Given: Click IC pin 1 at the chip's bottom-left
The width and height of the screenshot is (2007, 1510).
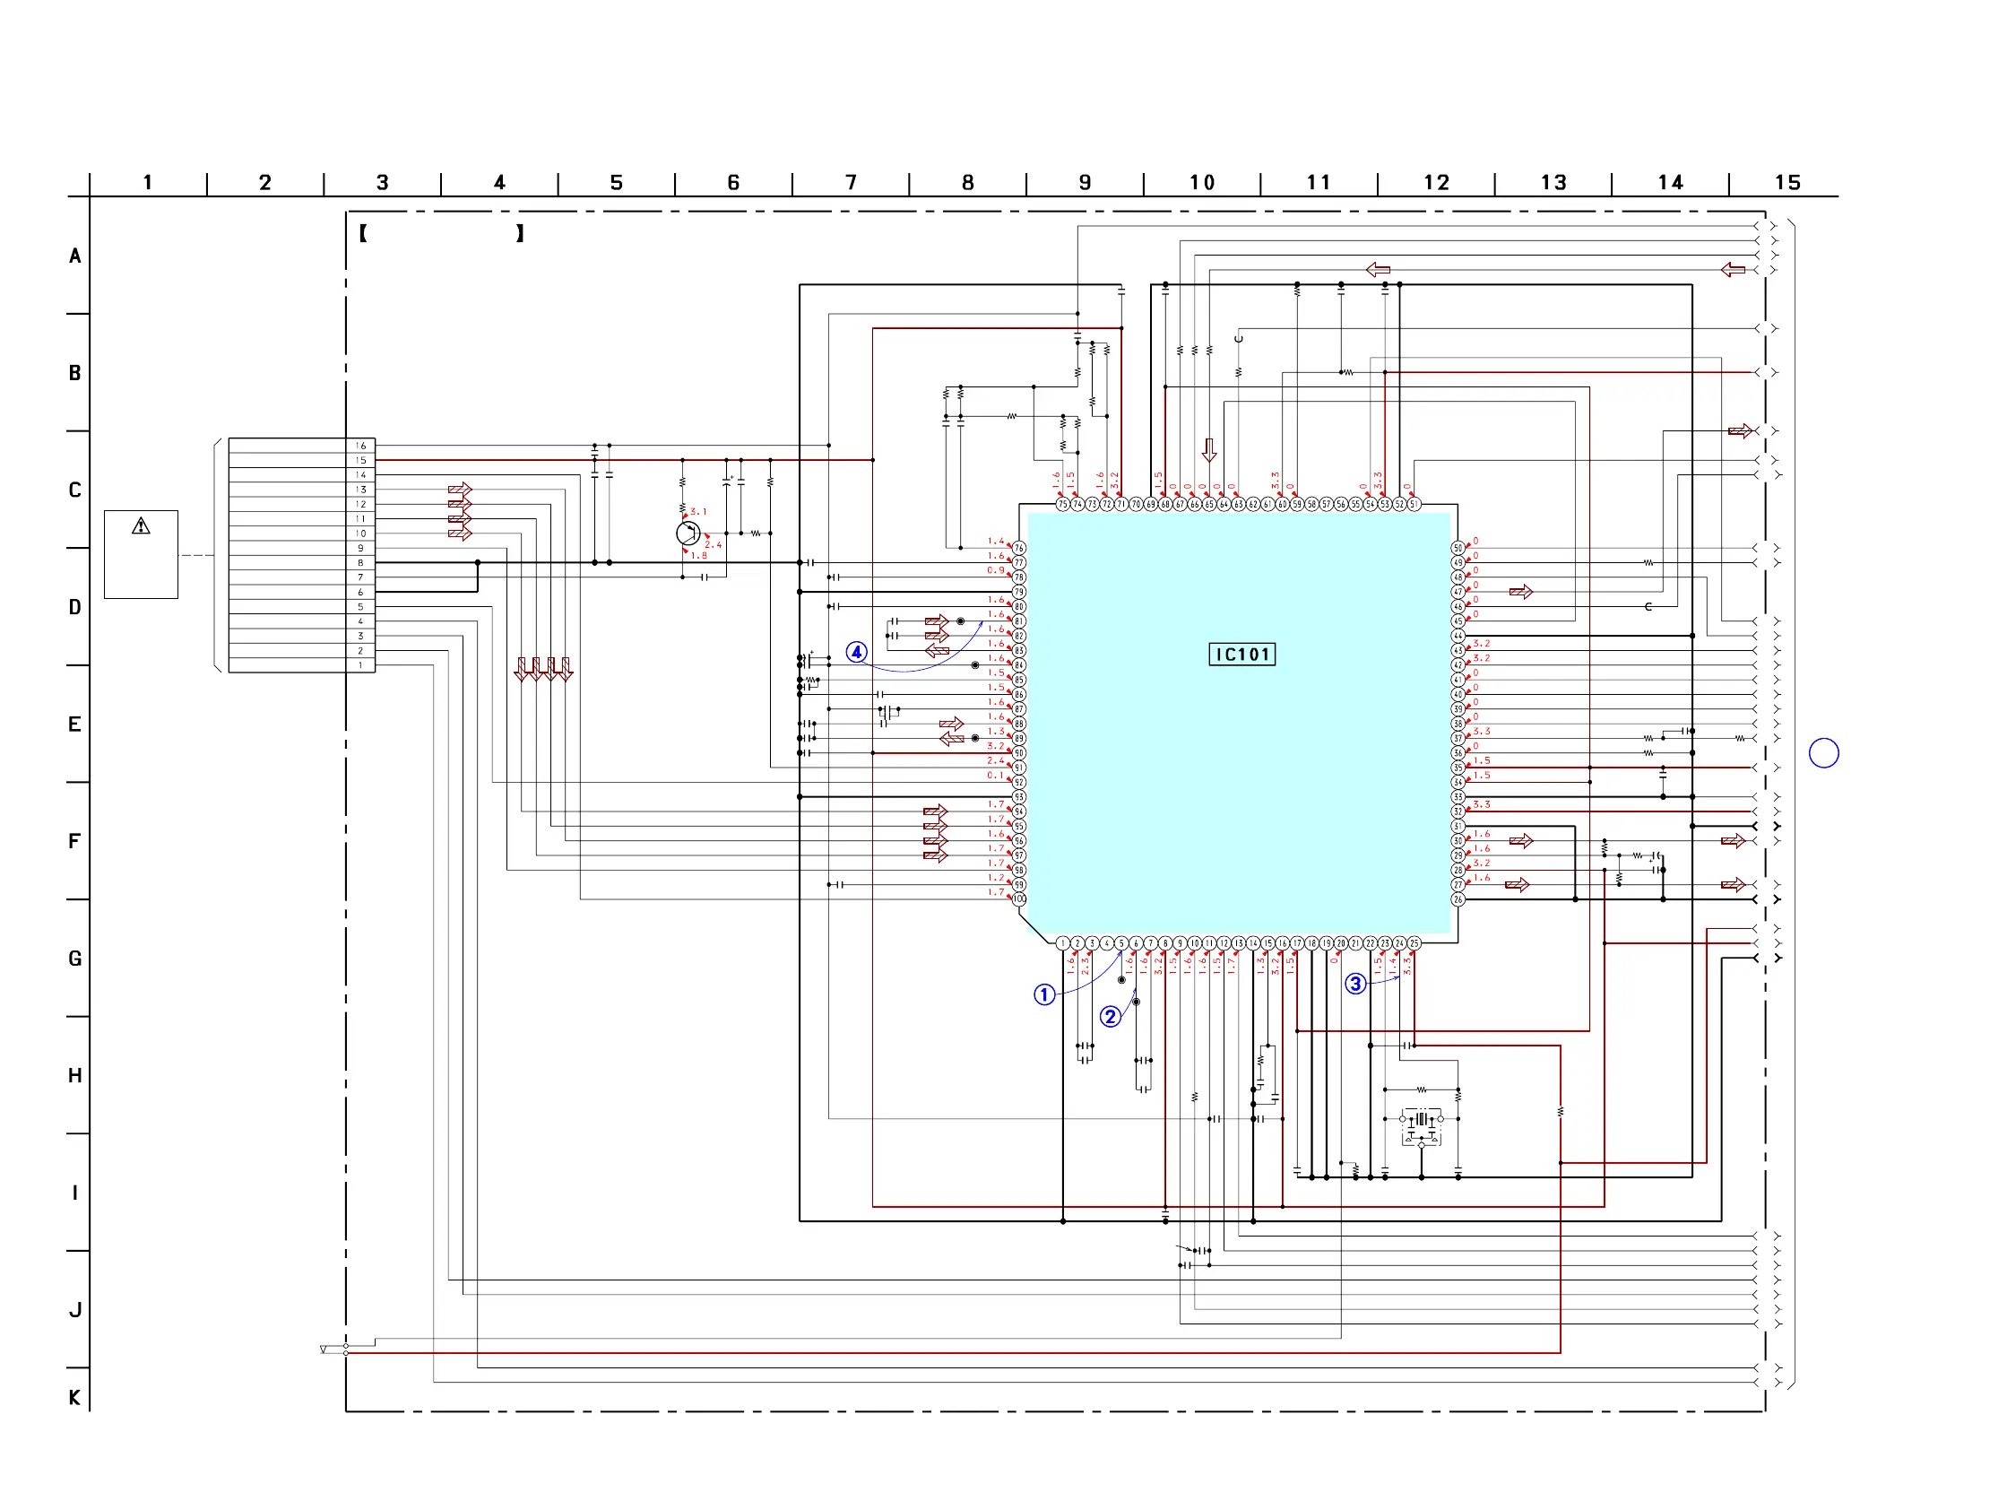Looking at the screenshot, I should [1062, 943].
